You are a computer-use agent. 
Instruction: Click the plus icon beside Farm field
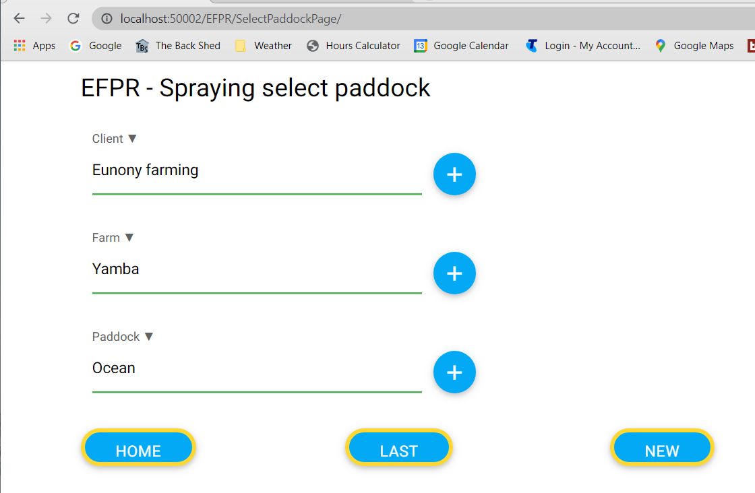(454, 273)
